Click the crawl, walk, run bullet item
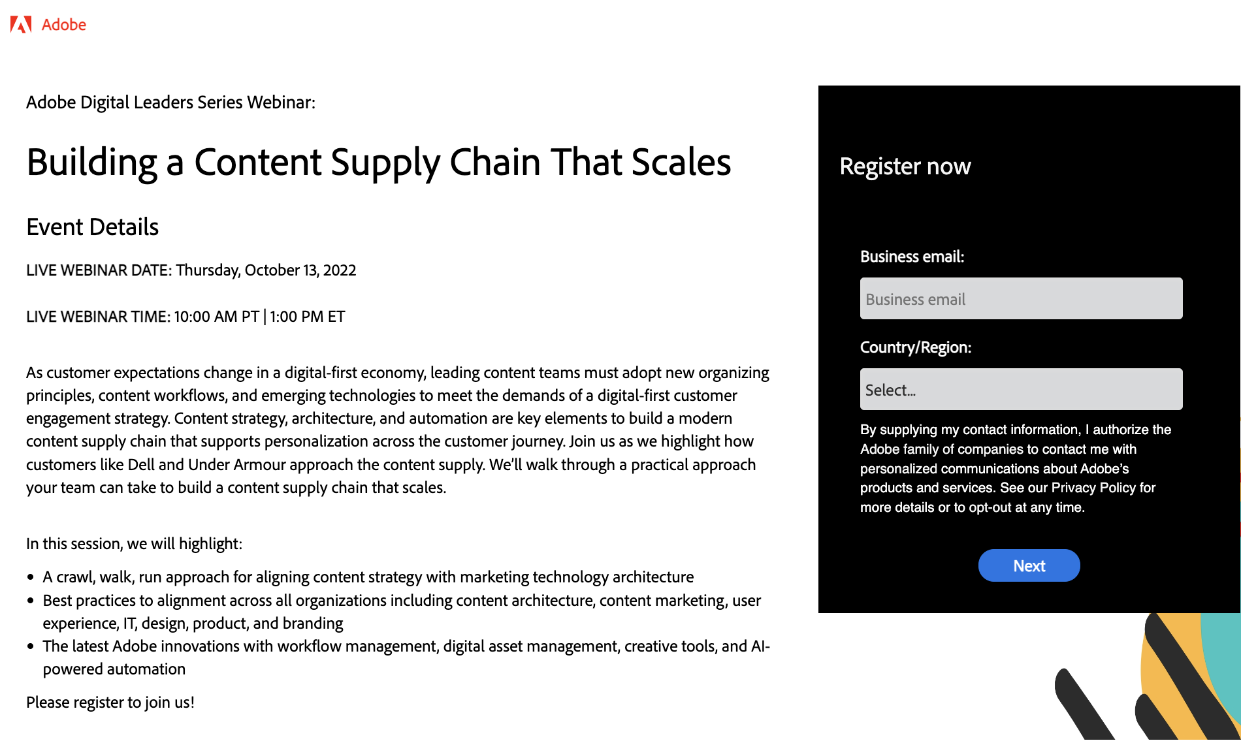The image size is (1241, 743). [368, 577]
